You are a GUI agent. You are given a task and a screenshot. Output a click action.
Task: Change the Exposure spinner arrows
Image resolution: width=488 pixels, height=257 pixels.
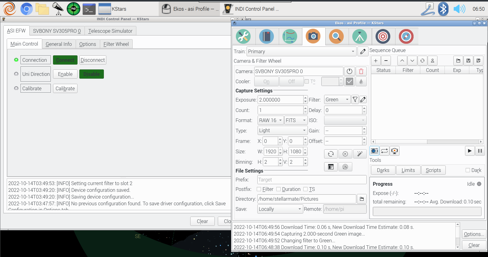(305, 100)
